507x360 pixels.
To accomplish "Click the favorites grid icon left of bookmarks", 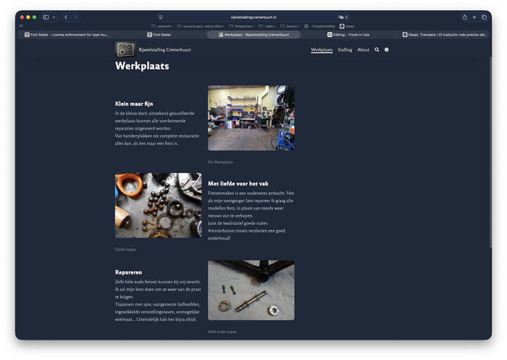I will 21,26.
